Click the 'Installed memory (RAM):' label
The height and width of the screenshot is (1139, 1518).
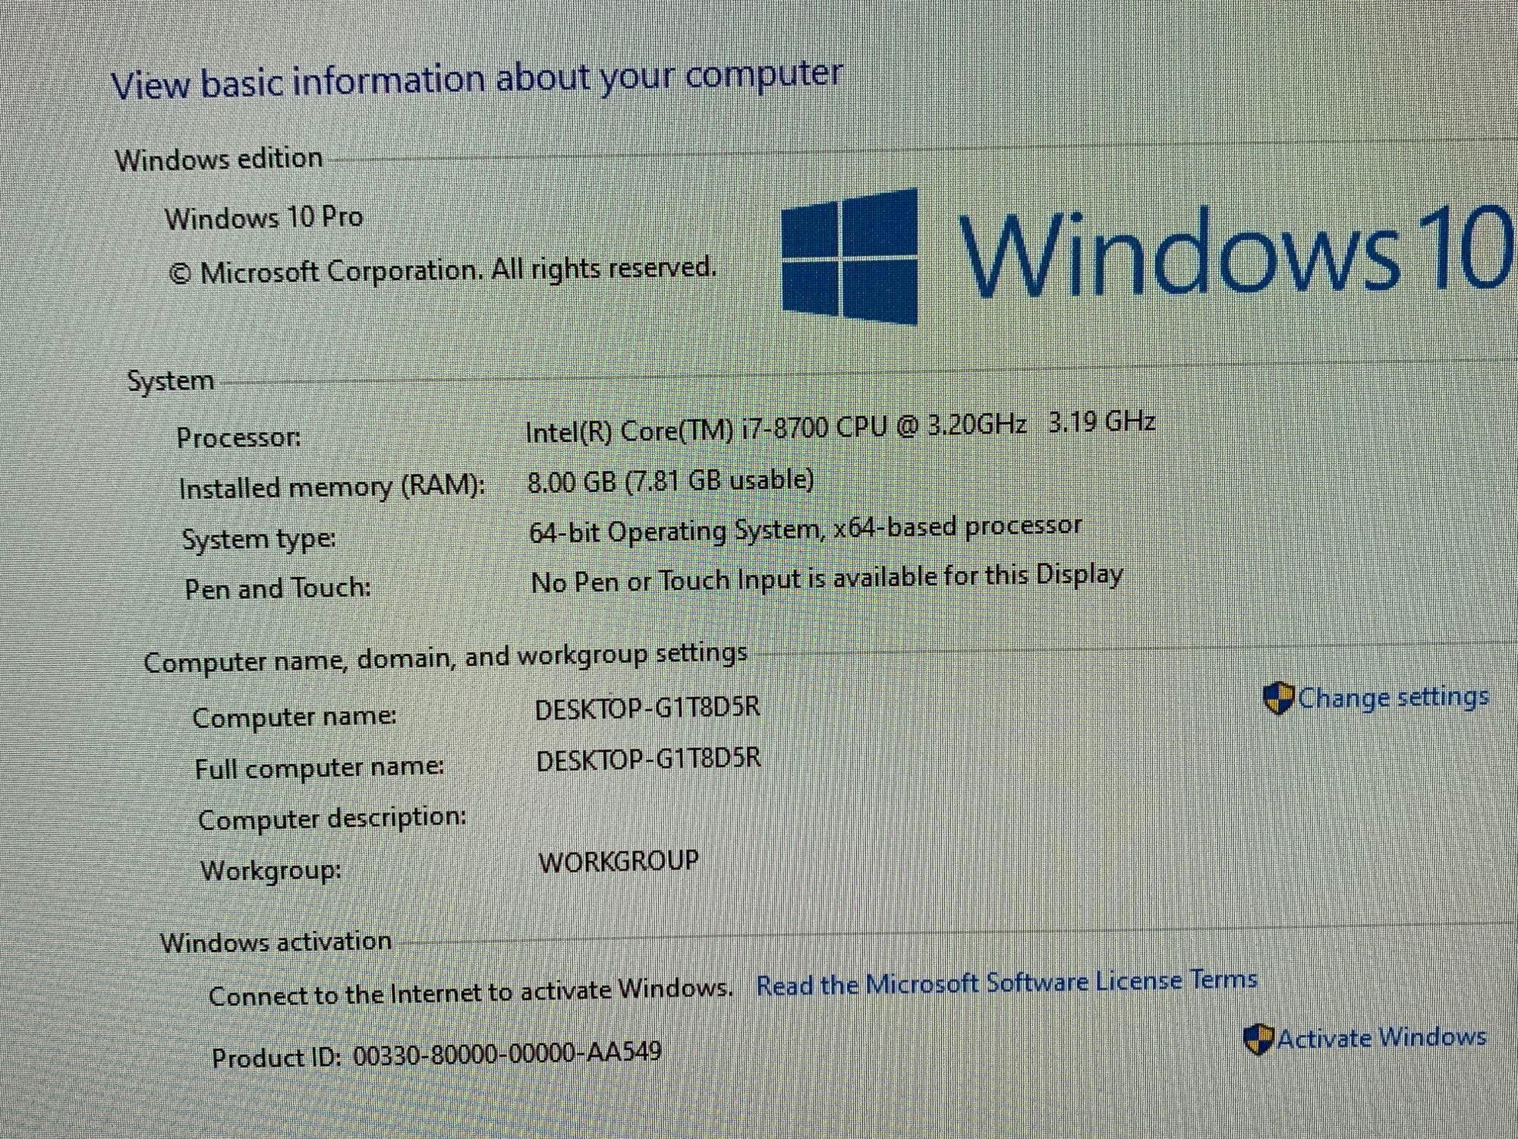click(332, 487)
